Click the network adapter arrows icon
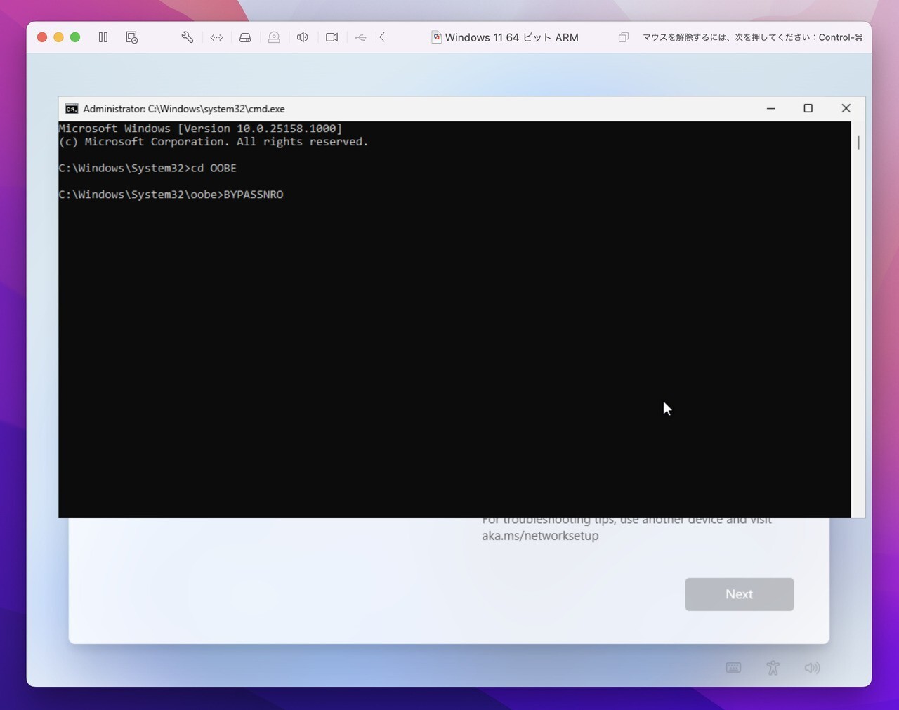This screenshot has height=710, width=899. point(216,37)
